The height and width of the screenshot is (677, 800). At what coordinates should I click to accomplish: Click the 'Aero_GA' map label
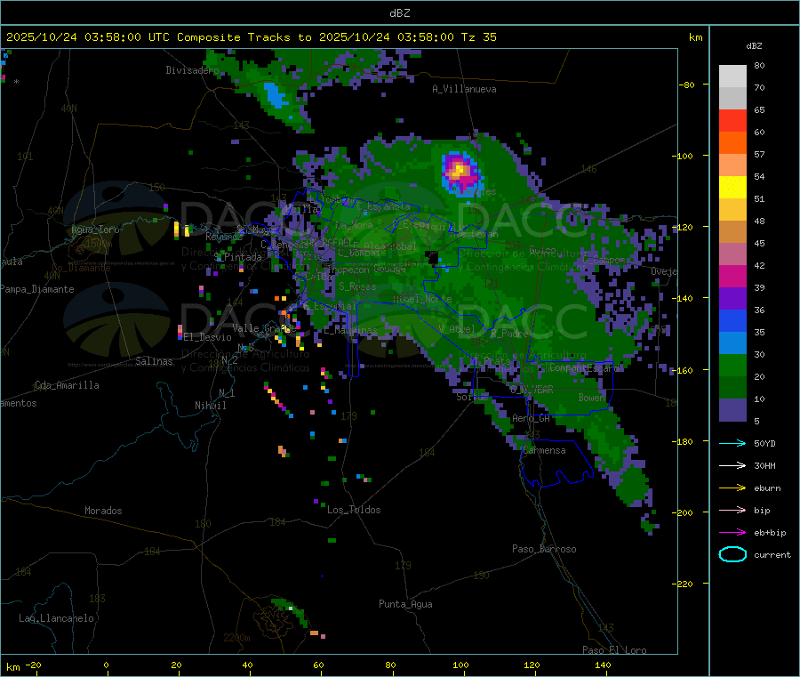coord(532,418)
